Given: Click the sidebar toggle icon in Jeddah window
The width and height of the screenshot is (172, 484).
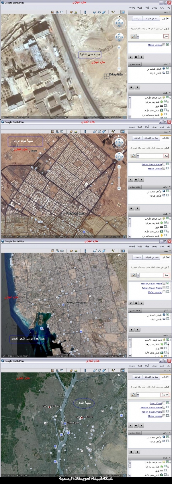Looking at the screenshot, I should (123, 251).
